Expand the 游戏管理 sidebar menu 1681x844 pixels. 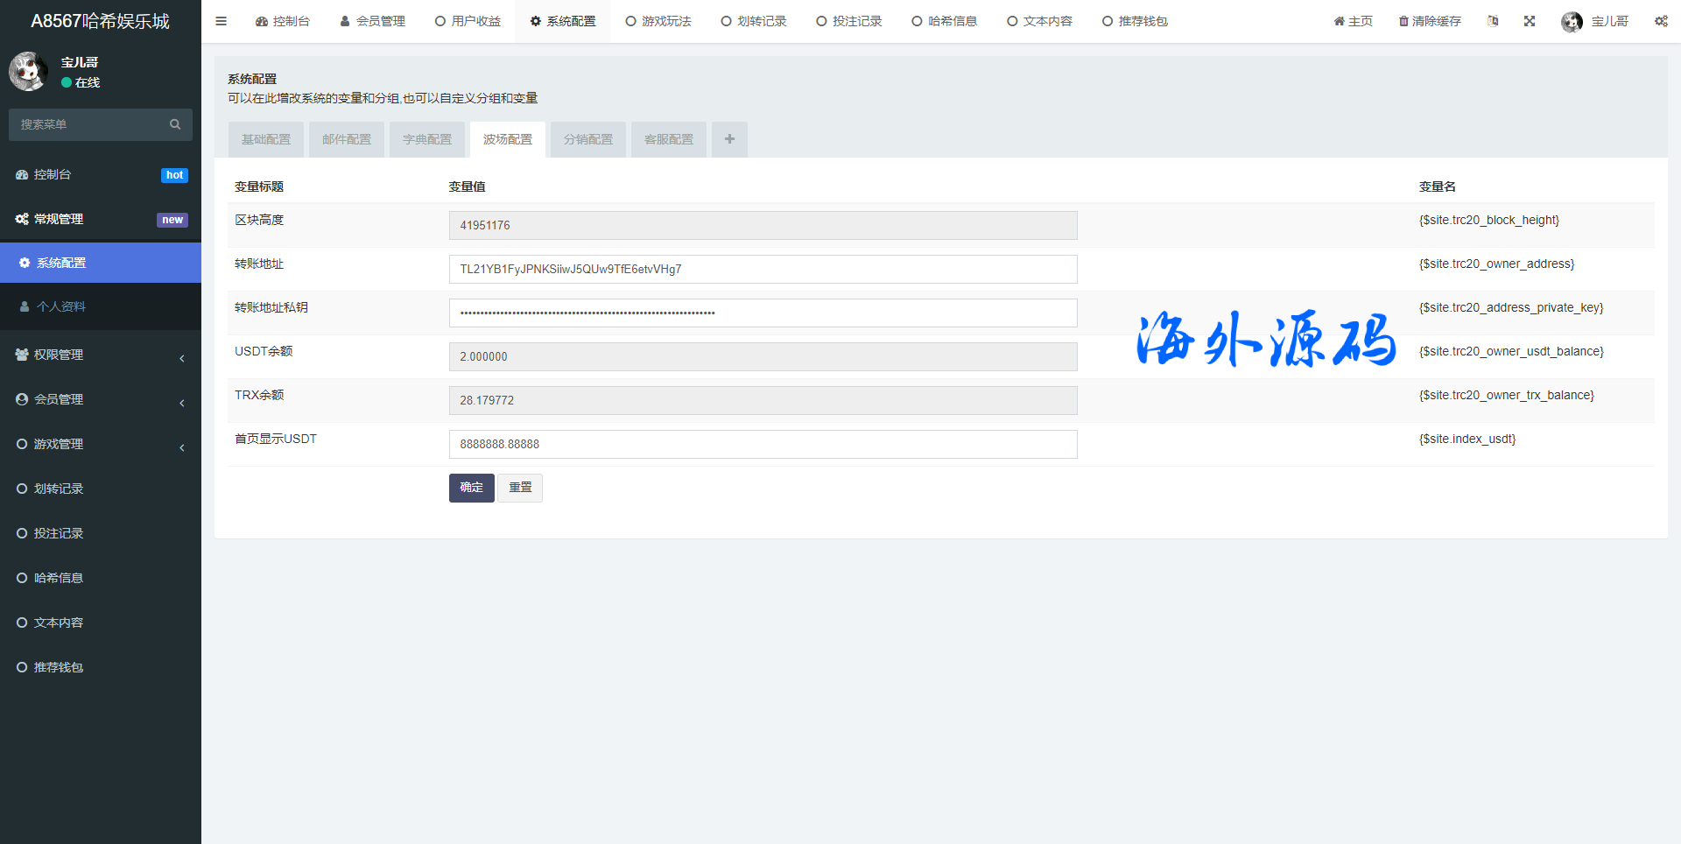[101, 444]
